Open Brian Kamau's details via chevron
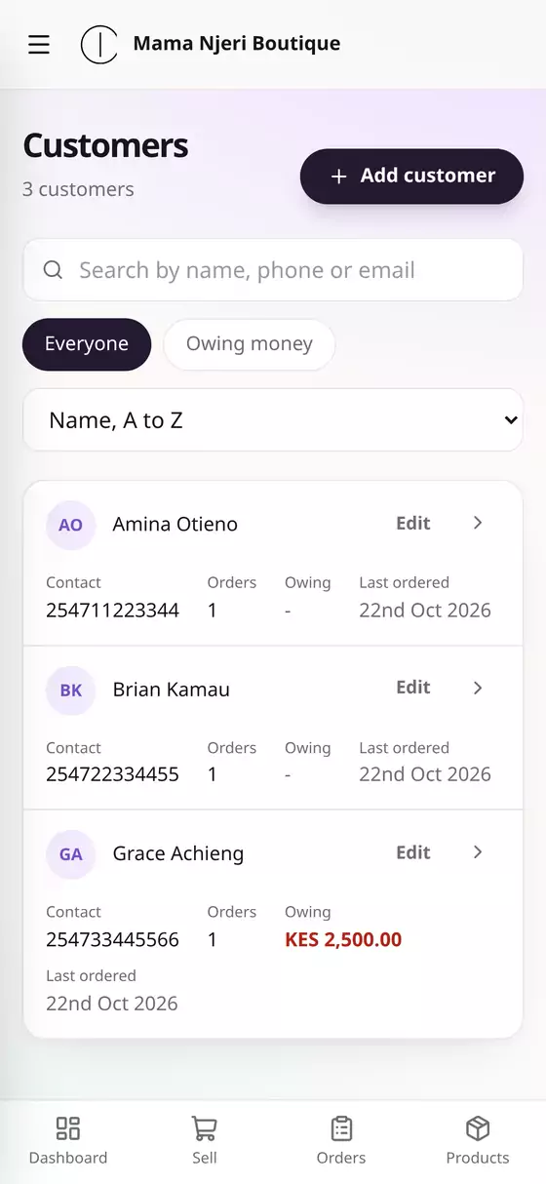This screenshot has width=546, height=1184. pyautogui.click(x=478, y=688)
